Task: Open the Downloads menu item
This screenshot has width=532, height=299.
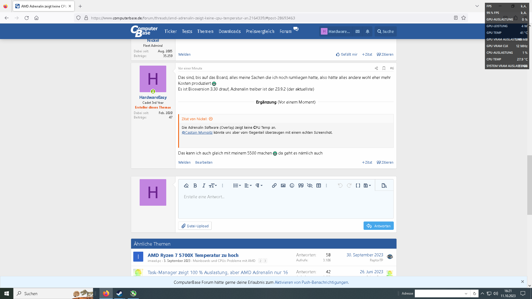Action: [x=229, y=32]
